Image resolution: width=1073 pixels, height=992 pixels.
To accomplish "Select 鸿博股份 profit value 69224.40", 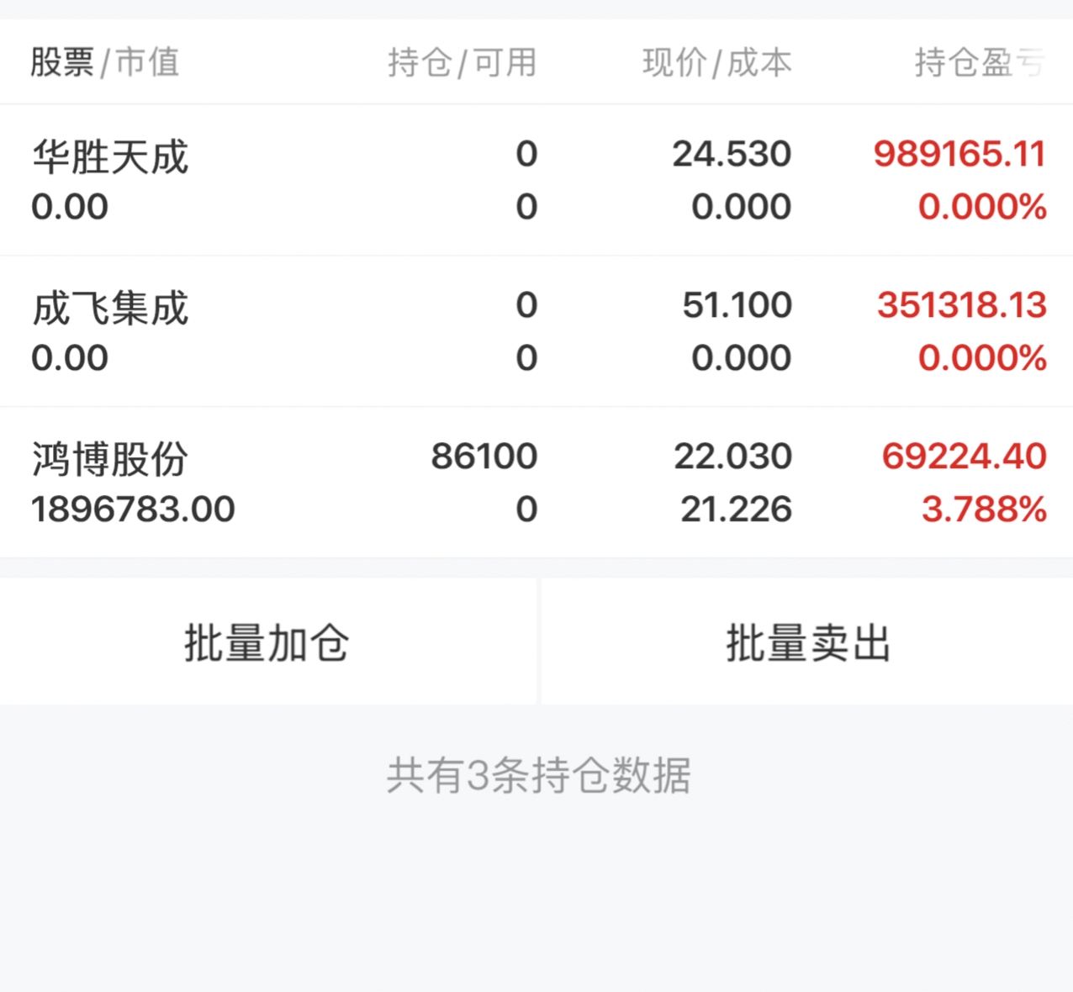I will coord(965,456).
